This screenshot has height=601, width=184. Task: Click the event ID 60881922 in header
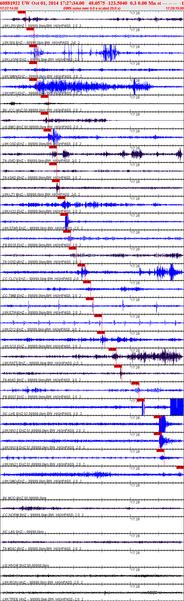[x=10, y=3]
